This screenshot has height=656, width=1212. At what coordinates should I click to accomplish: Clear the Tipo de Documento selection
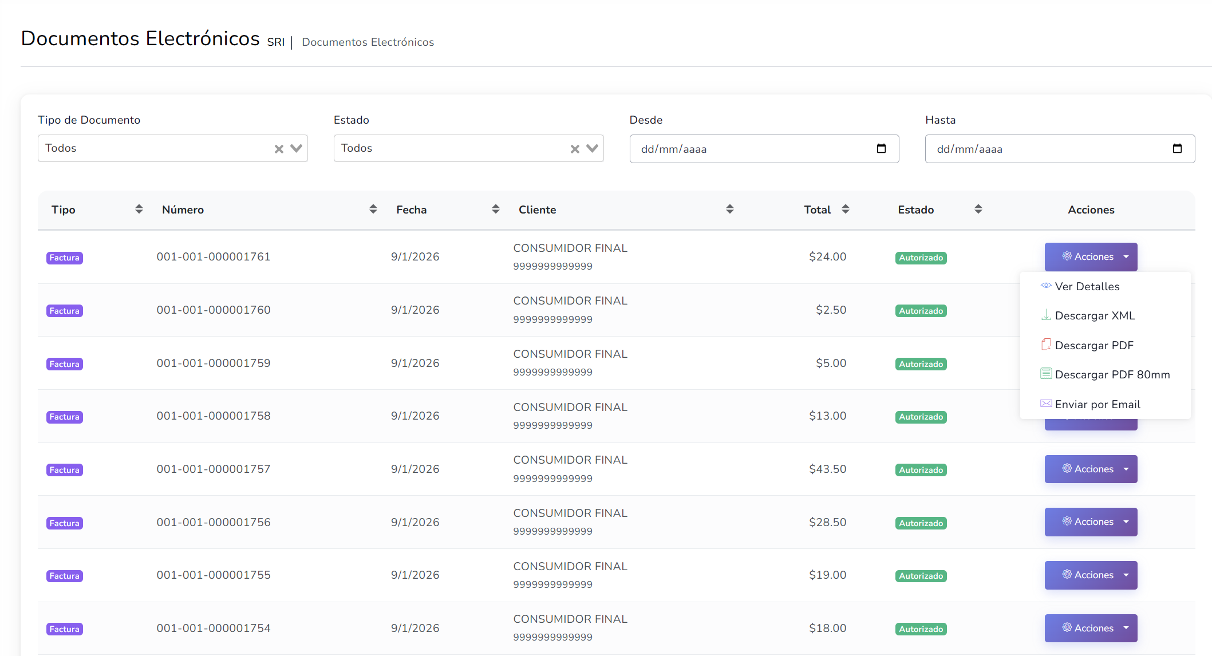point(279,149)
